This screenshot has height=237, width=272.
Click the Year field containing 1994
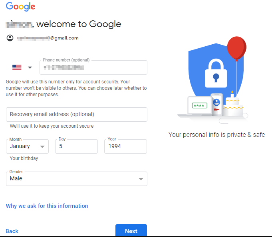tap(125, 146)
